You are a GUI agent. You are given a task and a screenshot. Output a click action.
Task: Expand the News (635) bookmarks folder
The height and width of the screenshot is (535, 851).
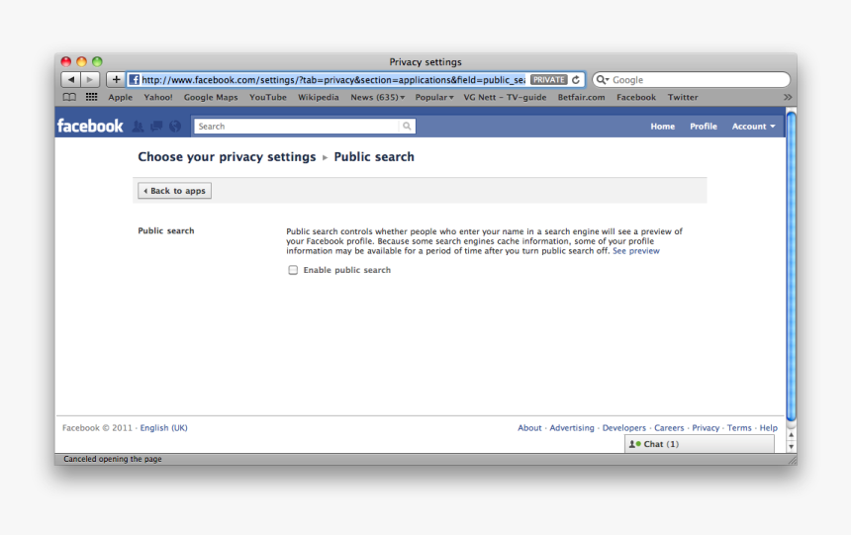[x=377, y=97]
